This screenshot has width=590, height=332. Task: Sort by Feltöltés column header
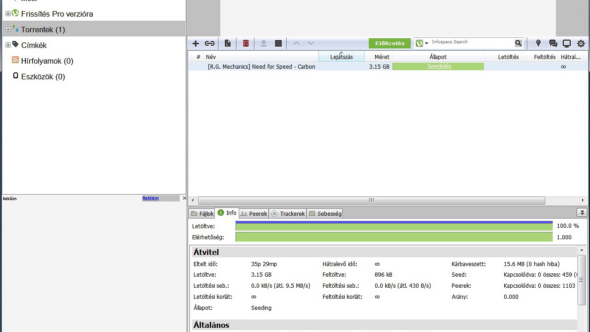pyautogui.click(x=540, y=57)
